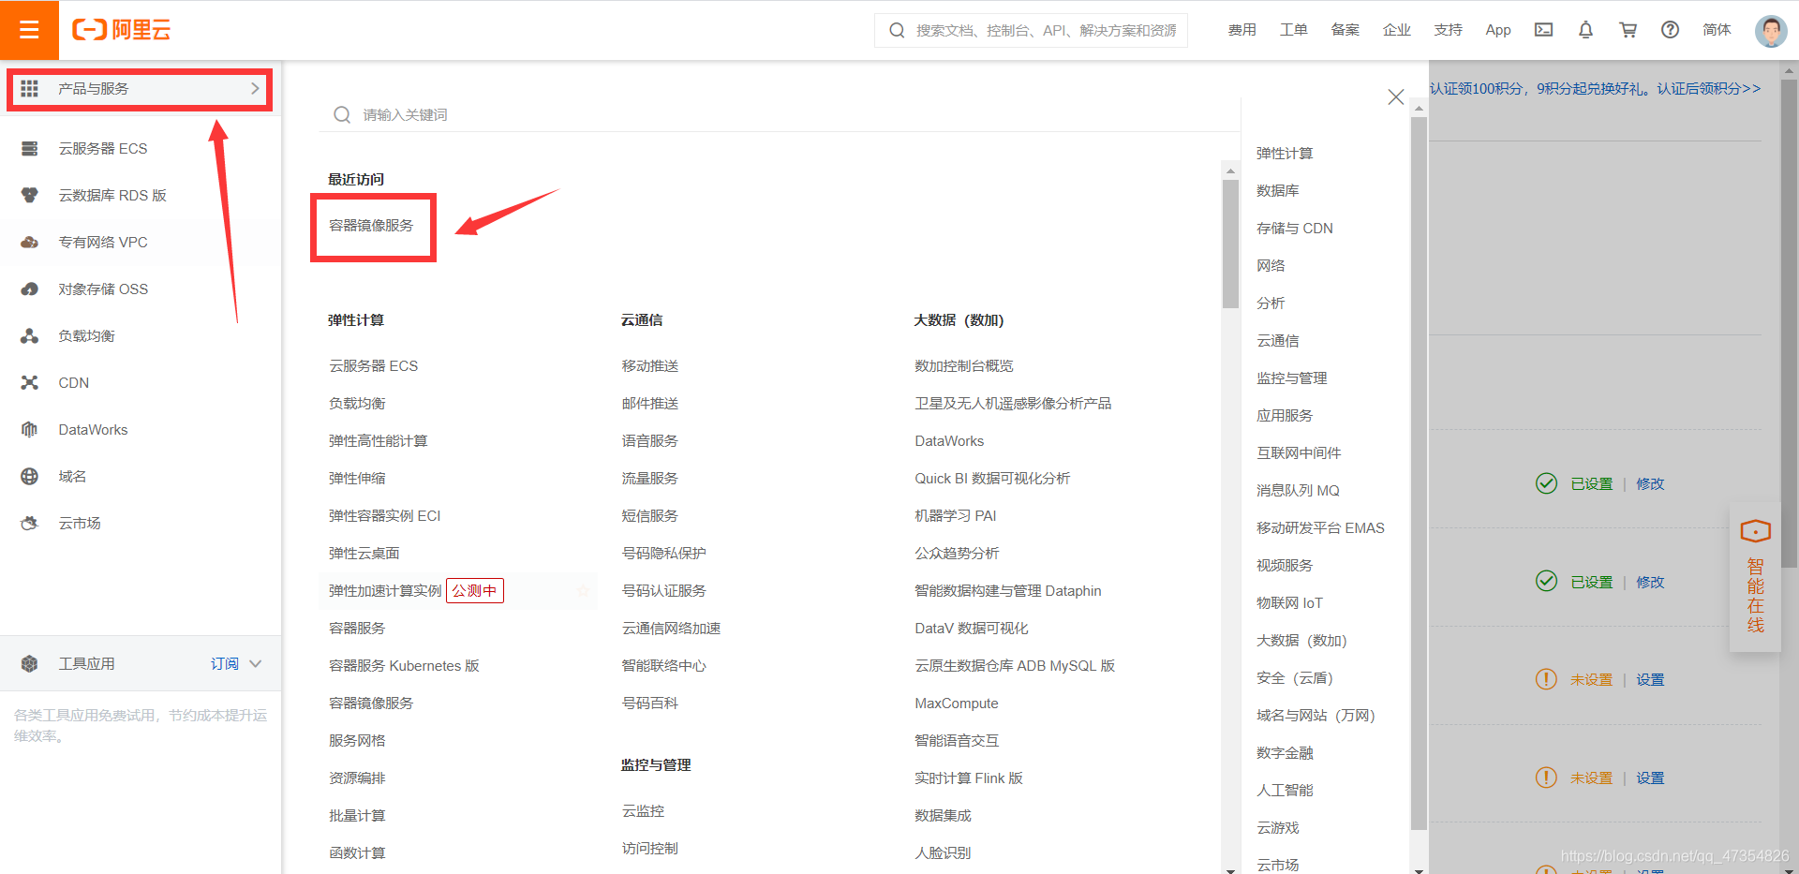This screenshot has height=874, width=1799.
Task: Open 云服务器 ECS under 弹性计算
Action: tap(374, 365)
